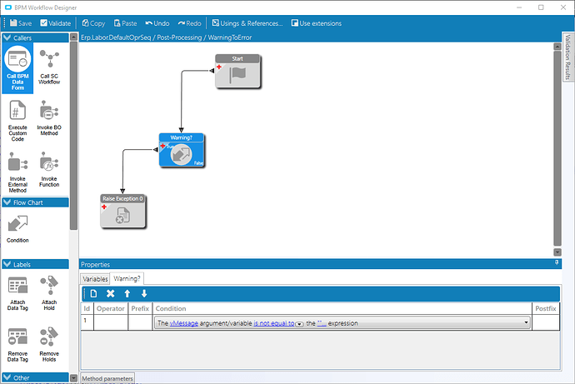Select the Condition flow chart item
The image size is (575, 384).
pyautogui.click(x=17, y=230)
